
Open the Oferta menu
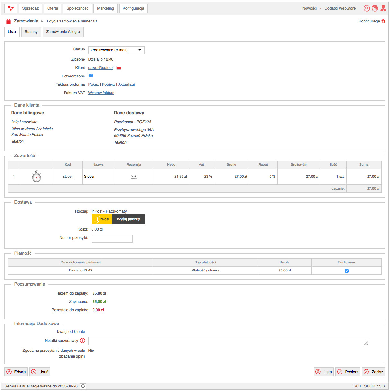53,8
